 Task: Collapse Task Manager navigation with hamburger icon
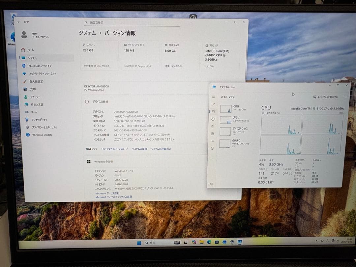click(x=213, y=97)
